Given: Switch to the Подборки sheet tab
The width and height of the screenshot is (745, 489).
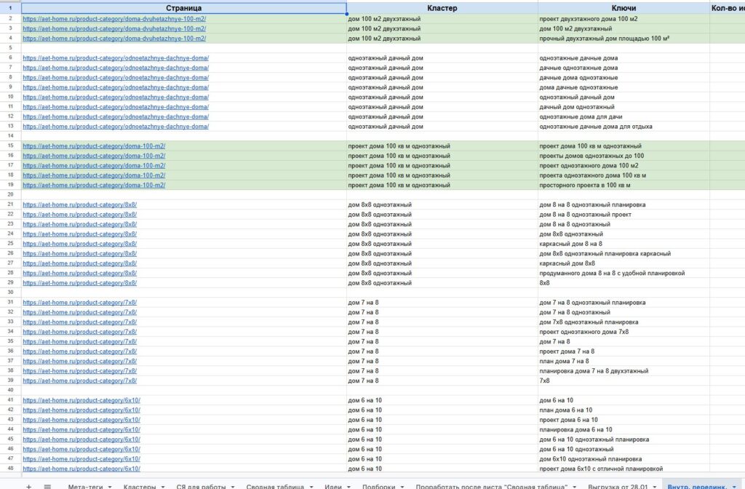Looking at the screenshot, I should pos(378,486).
